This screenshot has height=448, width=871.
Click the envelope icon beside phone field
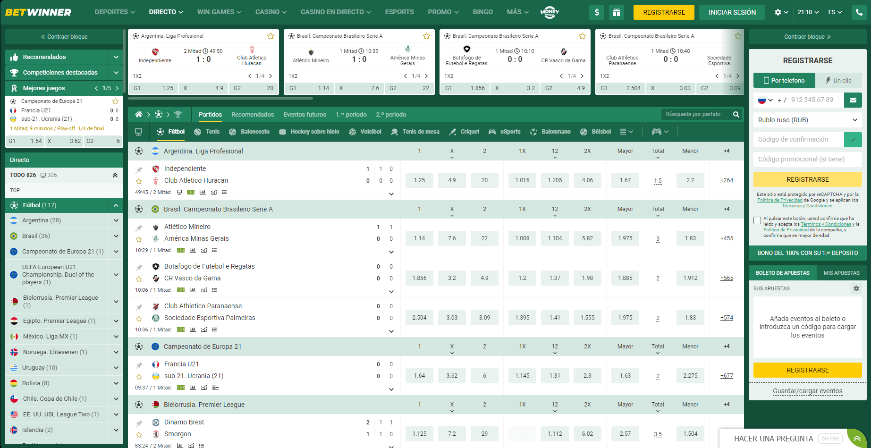coord(853,100)
